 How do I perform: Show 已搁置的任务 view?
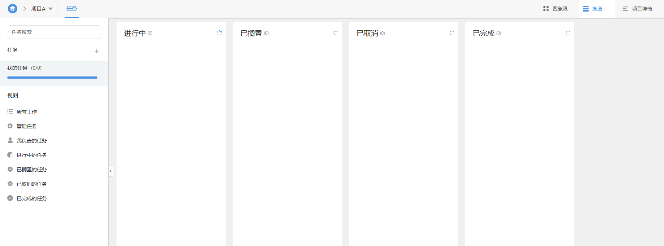point(32,170)
